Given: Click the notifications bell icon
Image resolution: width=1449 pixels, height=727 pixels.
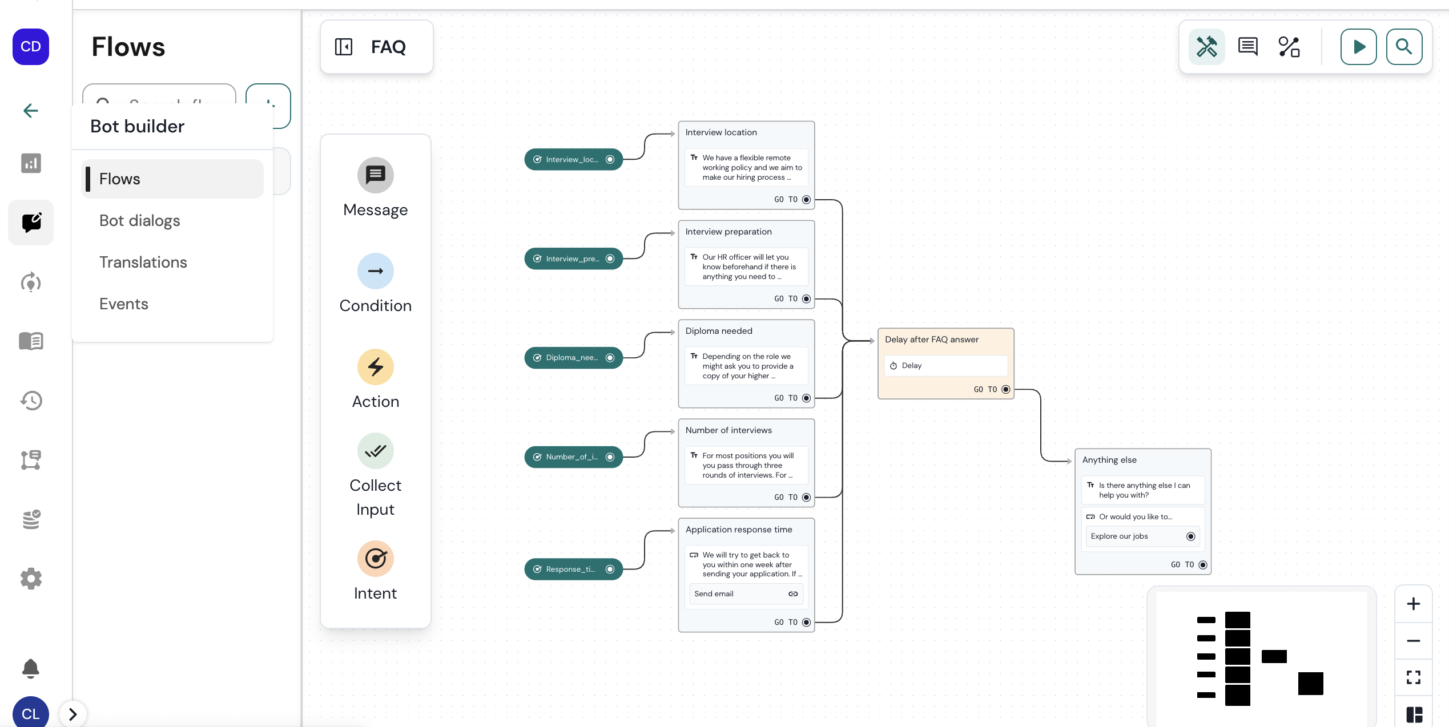Looking at the screenshot, I should click(x=31, y=668).
